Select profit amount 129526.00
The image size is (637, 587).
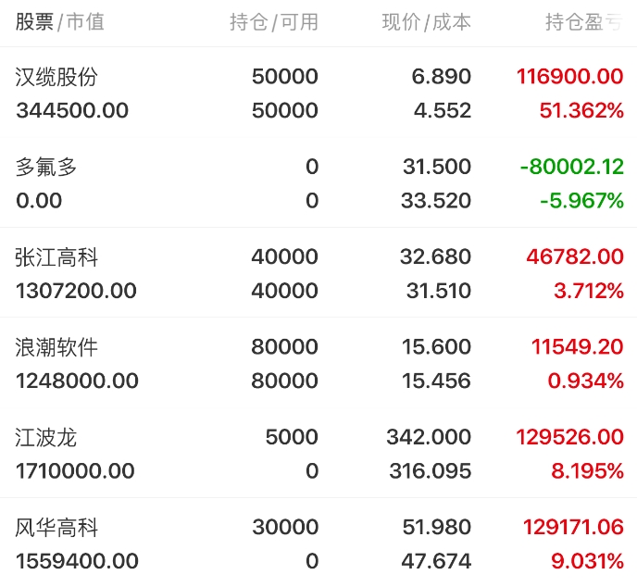569,437
